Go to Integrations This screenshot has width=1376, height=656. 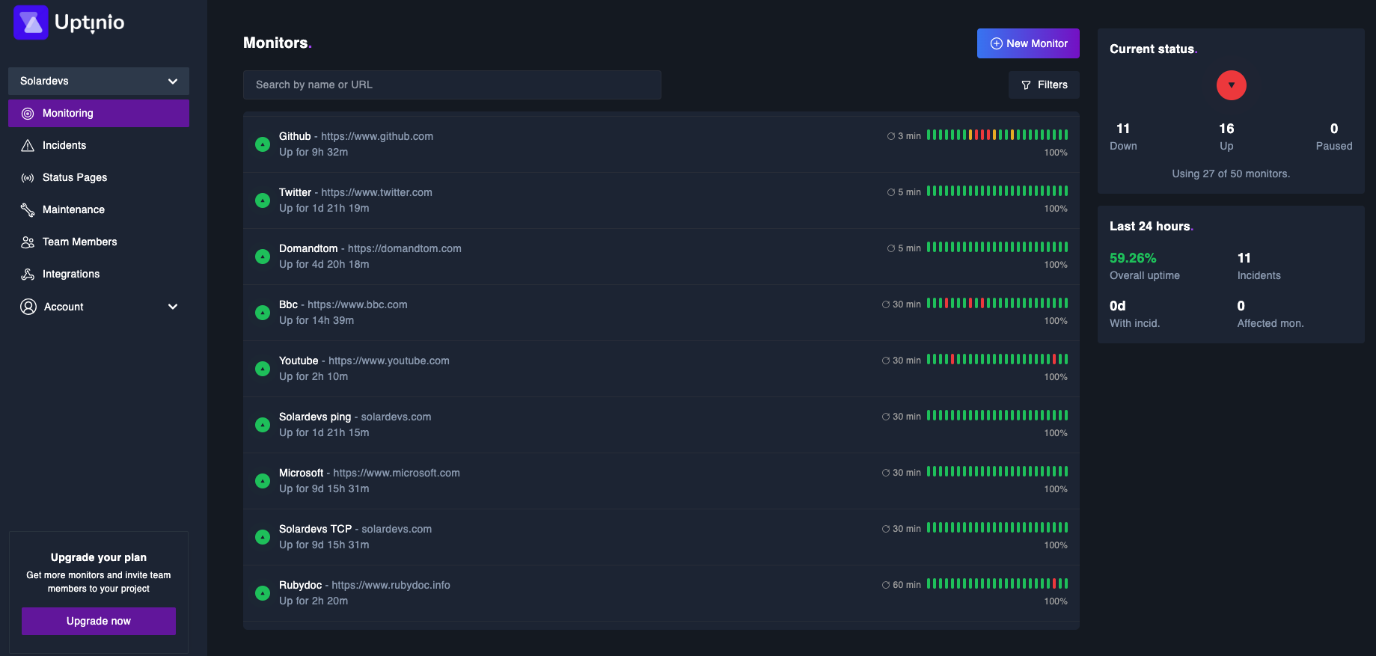pos(99,275)
